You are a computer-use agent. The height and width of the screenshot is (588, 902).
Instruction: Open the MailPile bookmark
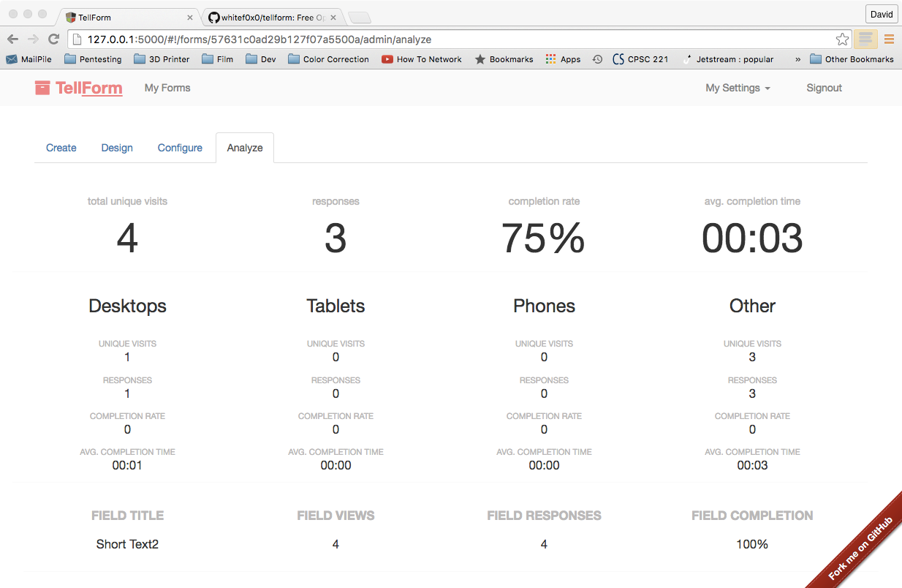pos(29,59)
